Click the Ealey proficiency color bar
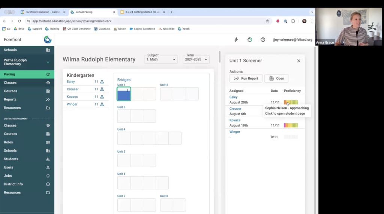The width and height of the screenshot is (384, 214). click(x=291, y=102)
